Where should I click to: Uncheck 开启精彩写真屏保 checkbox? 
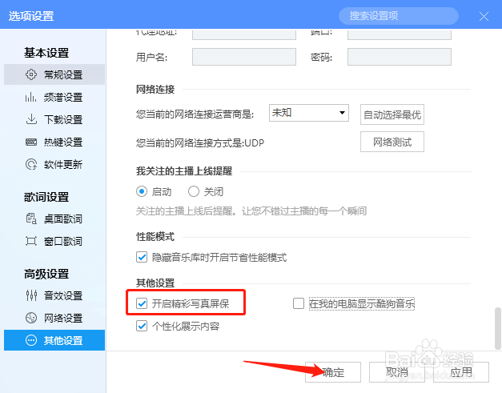pyautogui.click(x=142, y=303)
